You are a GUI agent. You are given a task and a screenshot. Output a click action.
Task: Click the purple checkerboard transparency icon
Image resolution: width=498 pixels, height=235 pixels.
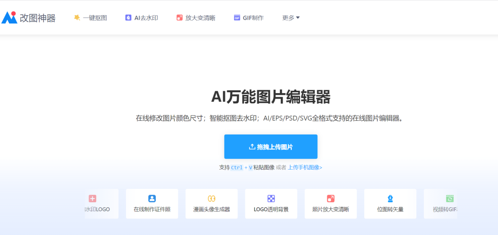pos(271,199)
